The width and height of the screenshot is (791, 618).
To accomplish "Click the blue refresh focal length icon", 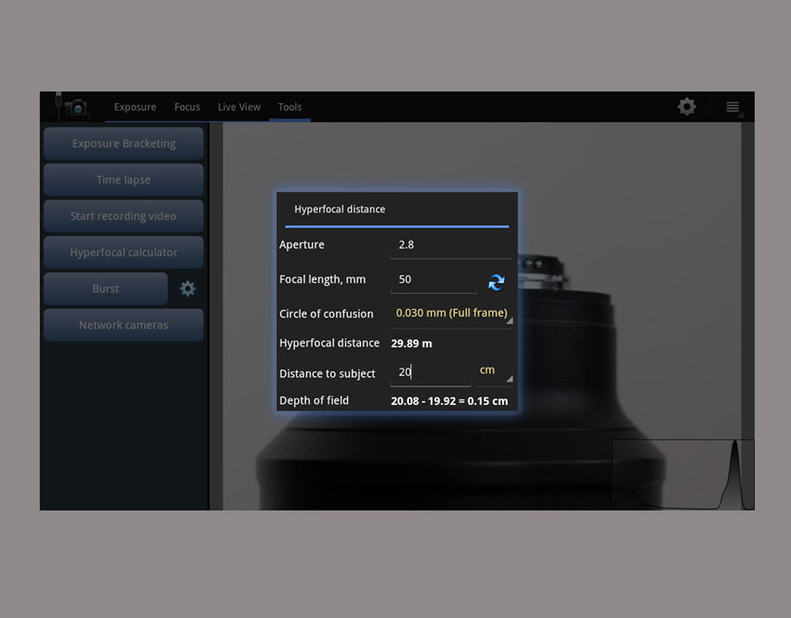I will tap(496, 282).
